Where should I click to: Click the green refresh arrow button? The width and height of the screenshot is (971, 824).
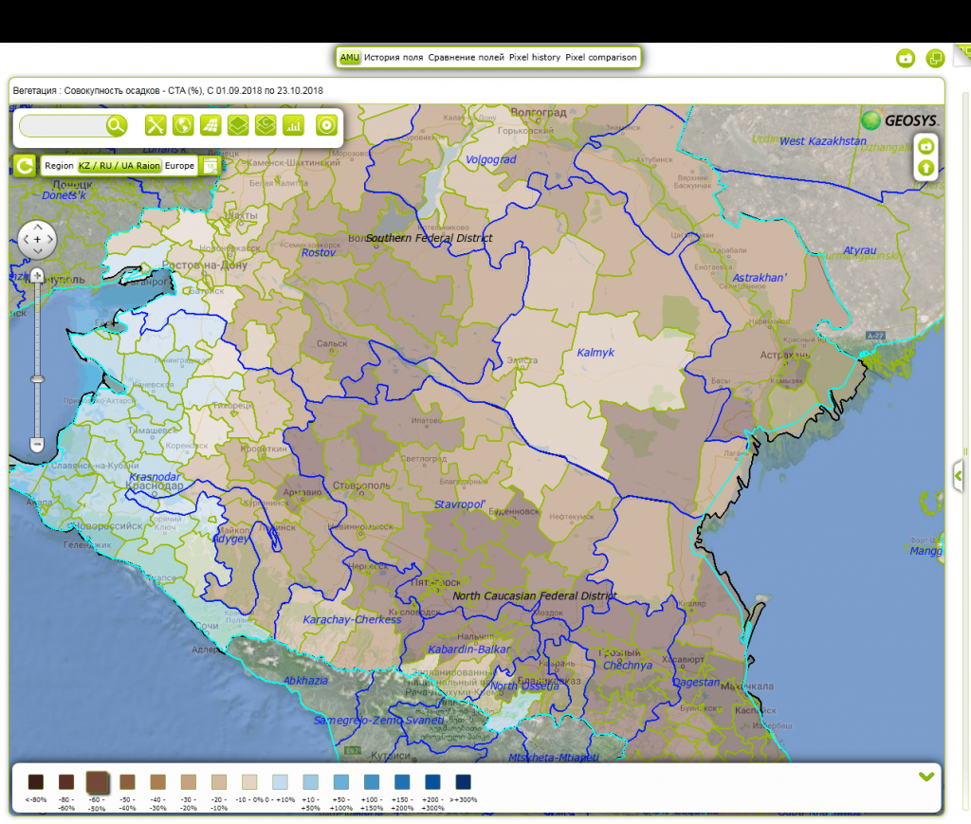tap(25, 166)
